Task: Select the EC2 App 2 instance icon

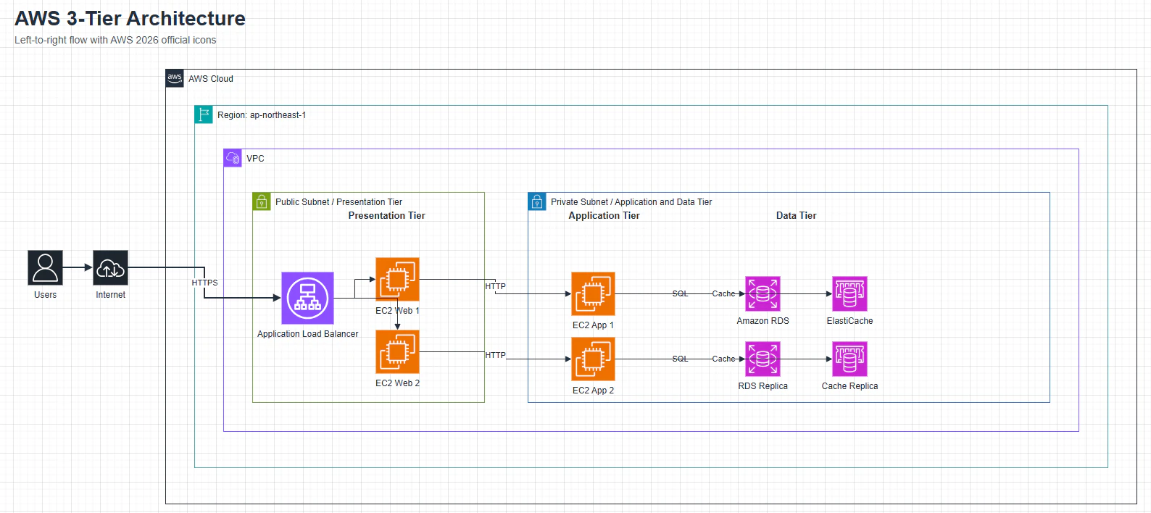Action: (593, 359)
